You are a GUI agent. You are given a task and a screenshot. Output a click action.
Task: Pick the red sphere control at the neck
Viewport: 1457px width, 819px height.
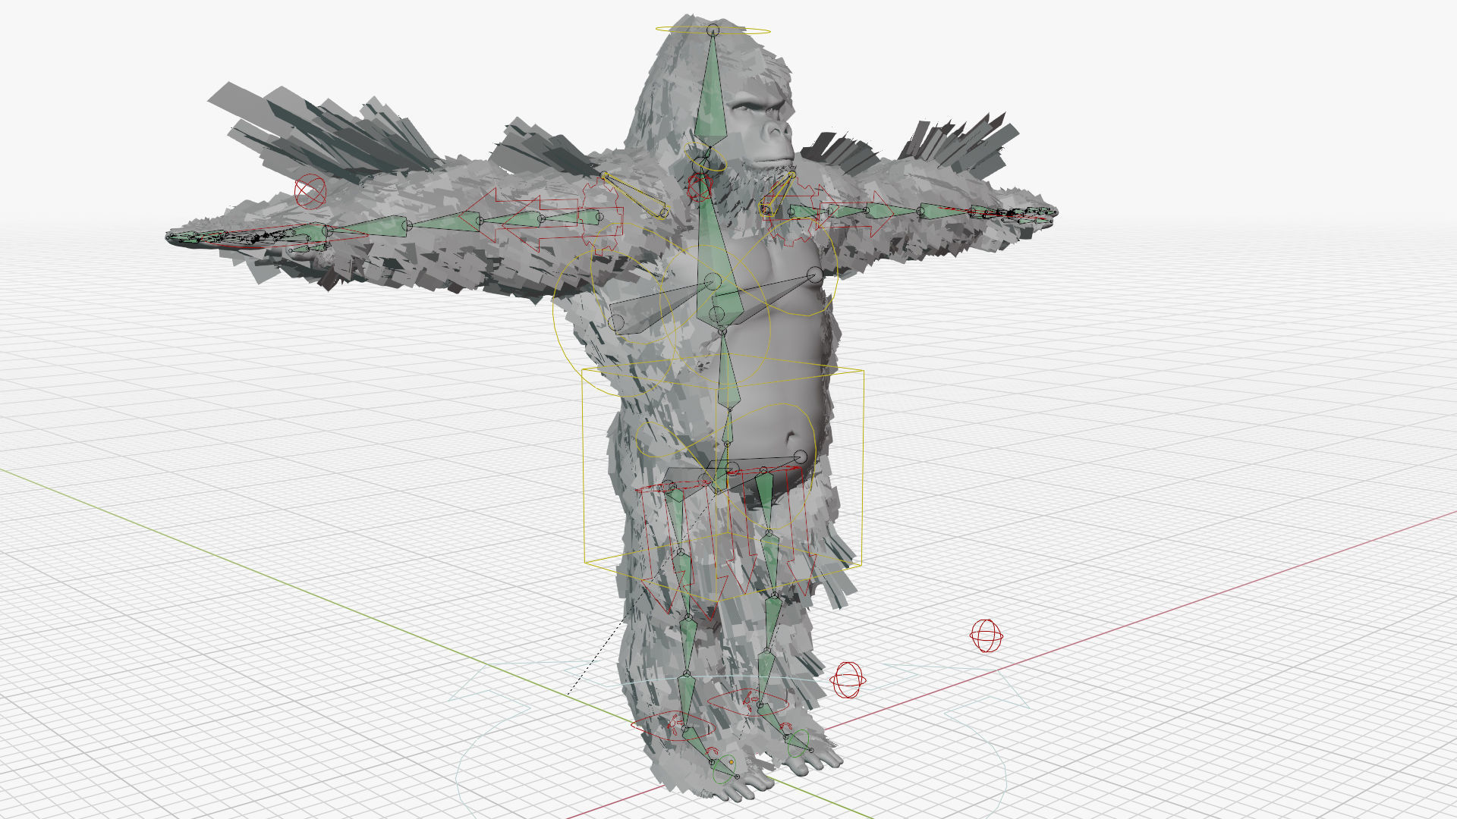[x=700, y=186]
